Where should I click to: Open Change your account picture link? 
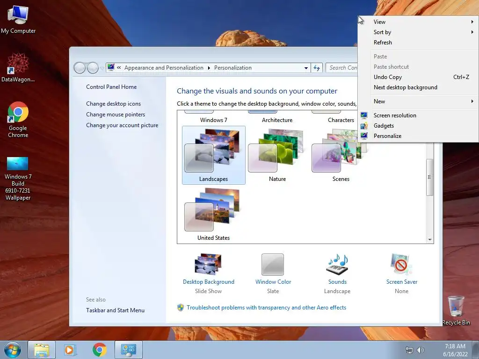122,125
